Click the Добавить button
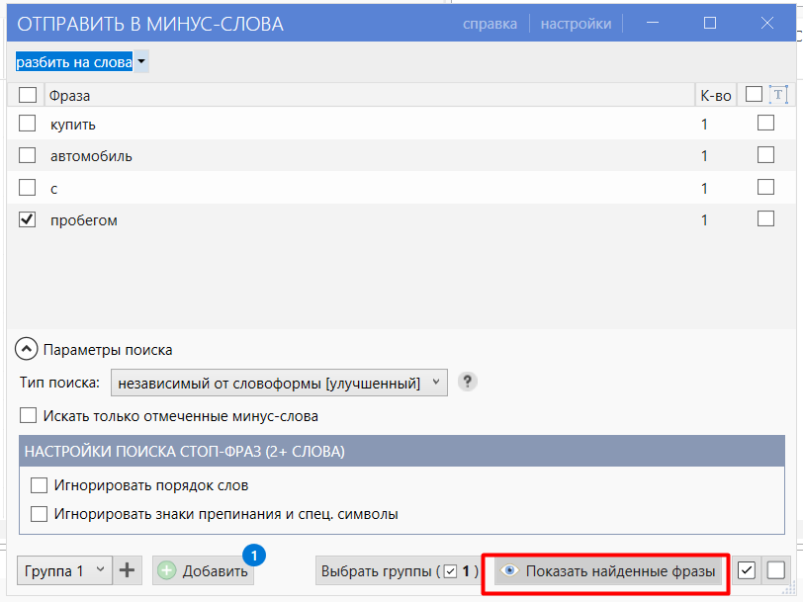This screenshot has width=803, height=602. coord(204,570)
